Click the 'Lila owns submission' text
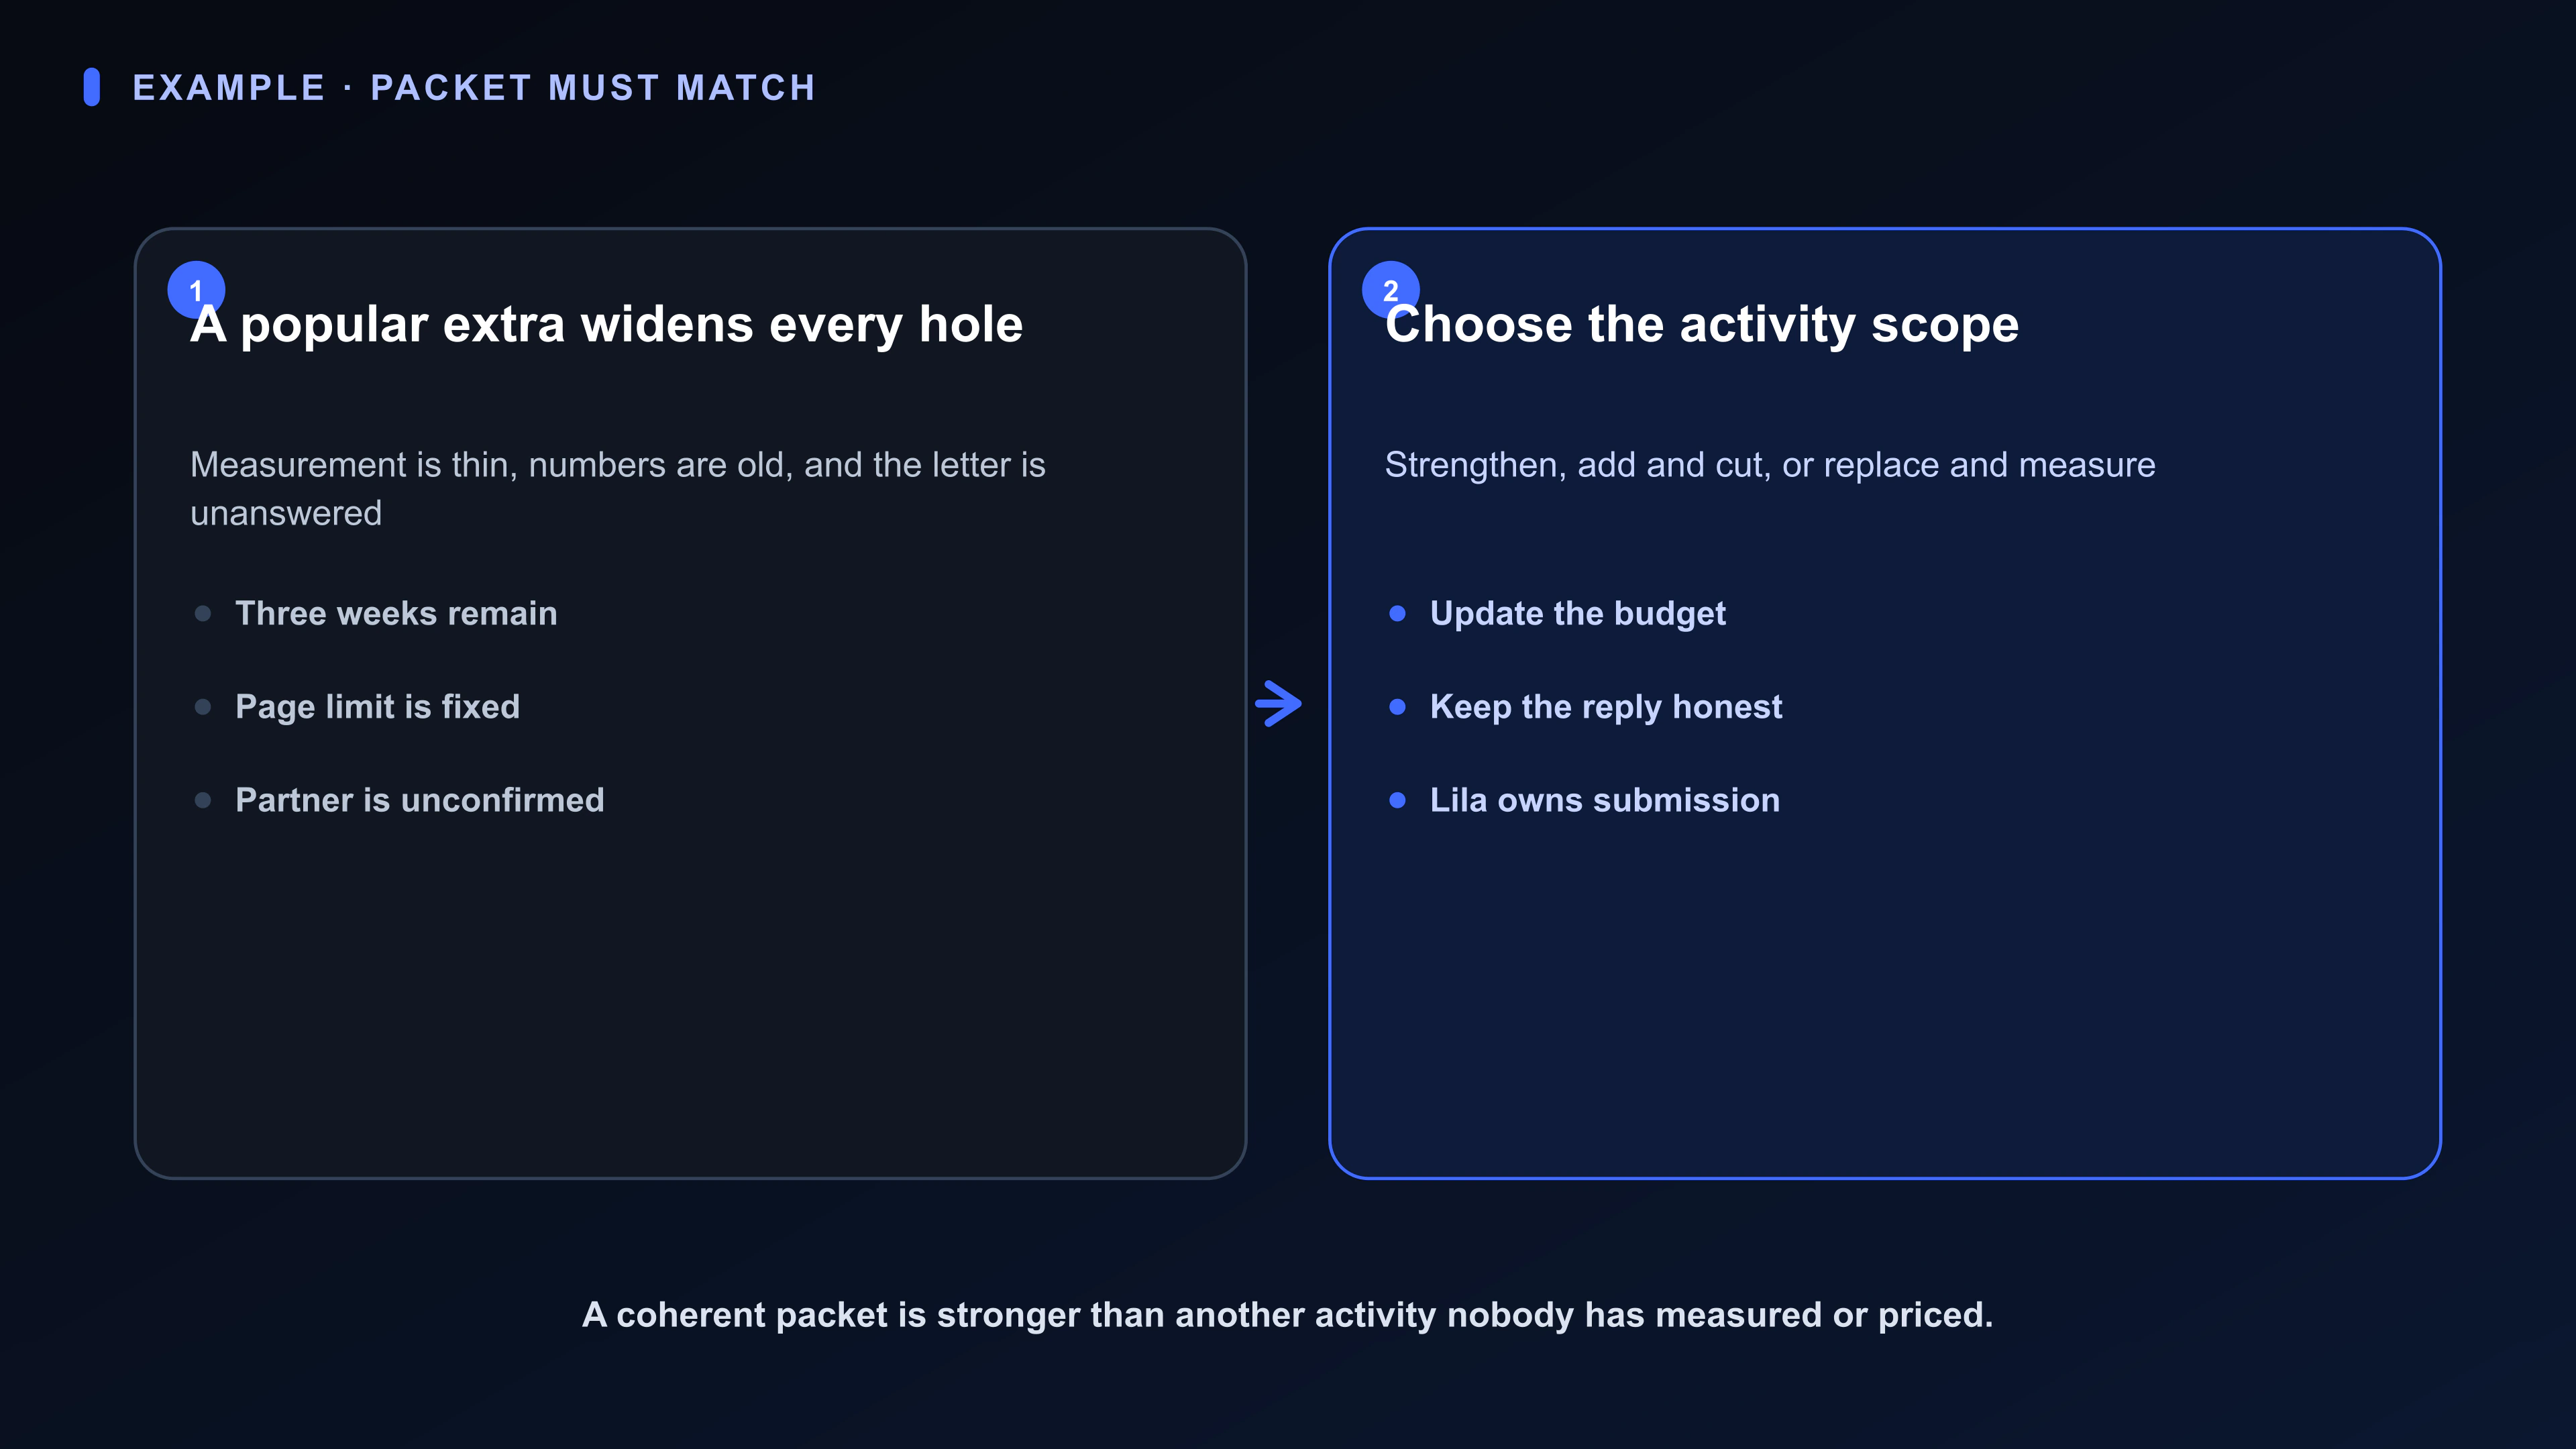The height and width of the screenshot is (1449, 2576). [x=1605, y=800]
